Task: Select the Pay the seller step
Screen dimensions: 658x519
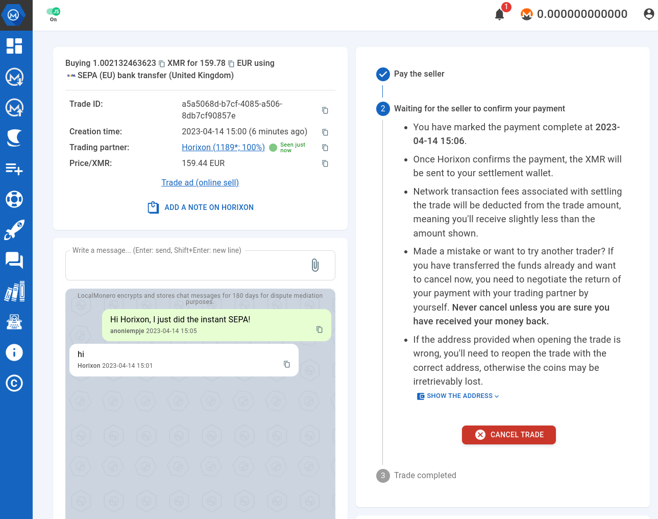Action: point(419,74)
